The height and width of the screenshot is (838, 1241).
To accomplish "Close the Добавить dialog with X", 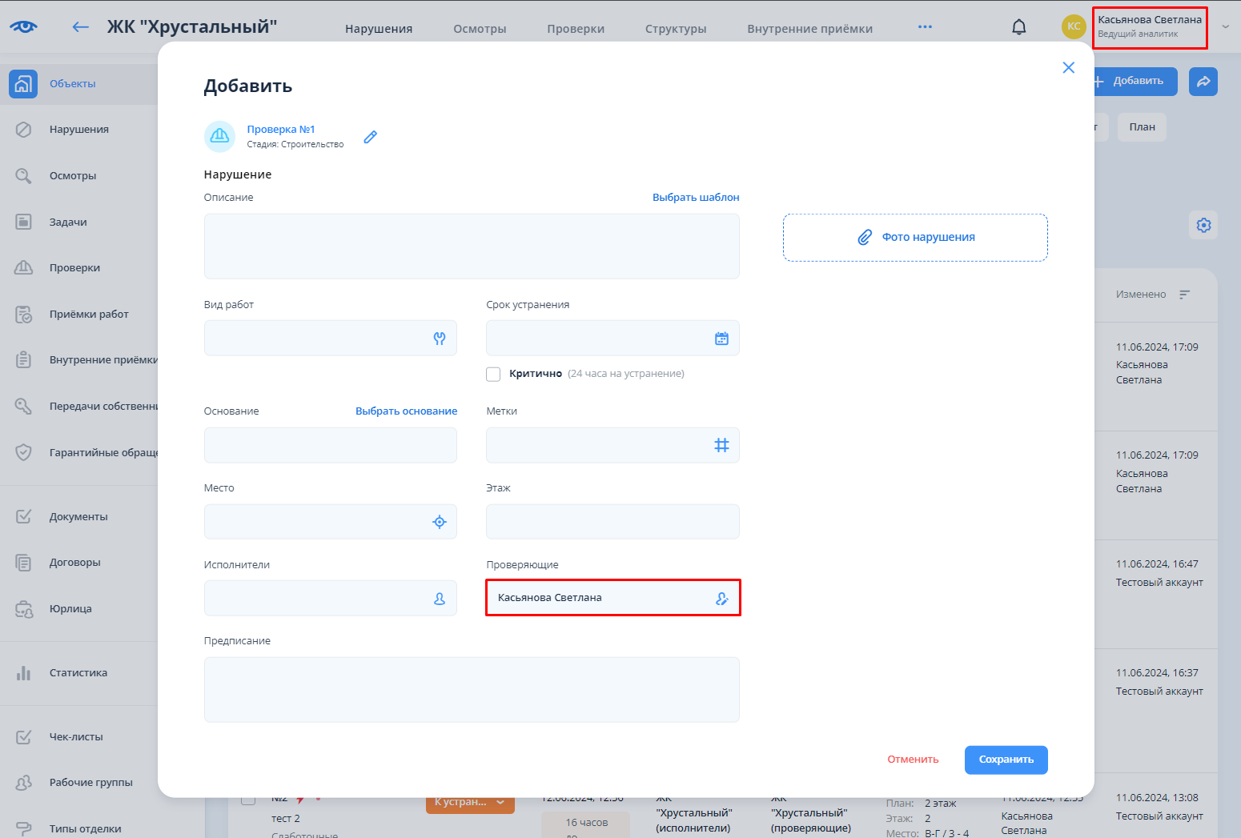I will coord(1068,68).
